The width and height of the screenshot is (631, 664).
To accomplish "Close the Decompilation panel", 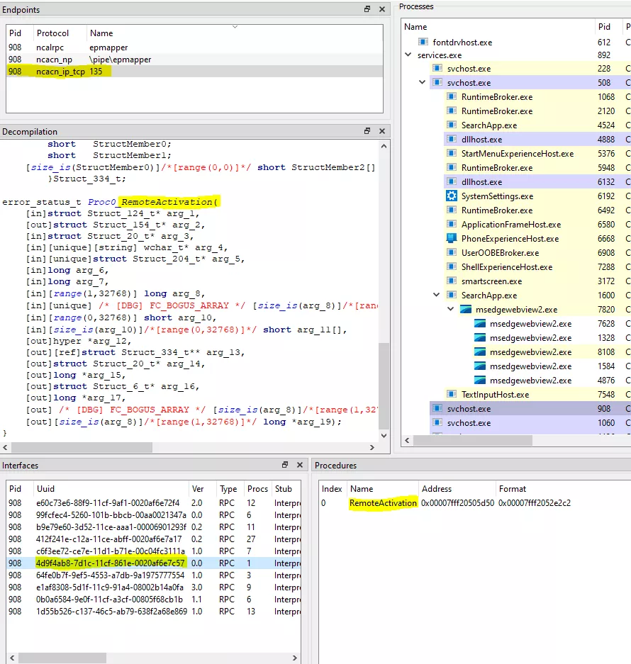I will tap(382, 131).
